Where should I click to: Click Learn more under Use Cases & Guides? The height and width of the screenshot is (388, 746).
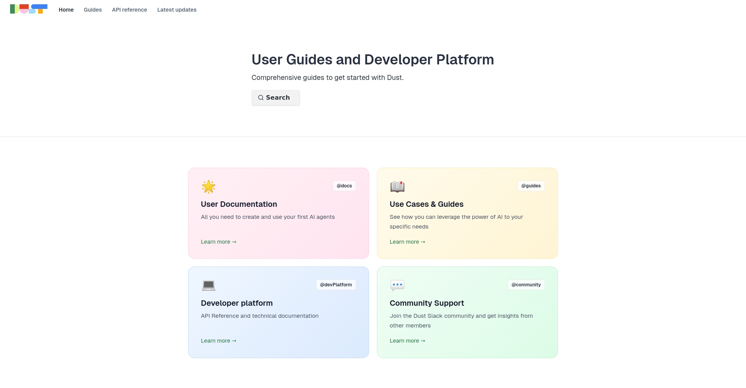(x=407, y=242)
